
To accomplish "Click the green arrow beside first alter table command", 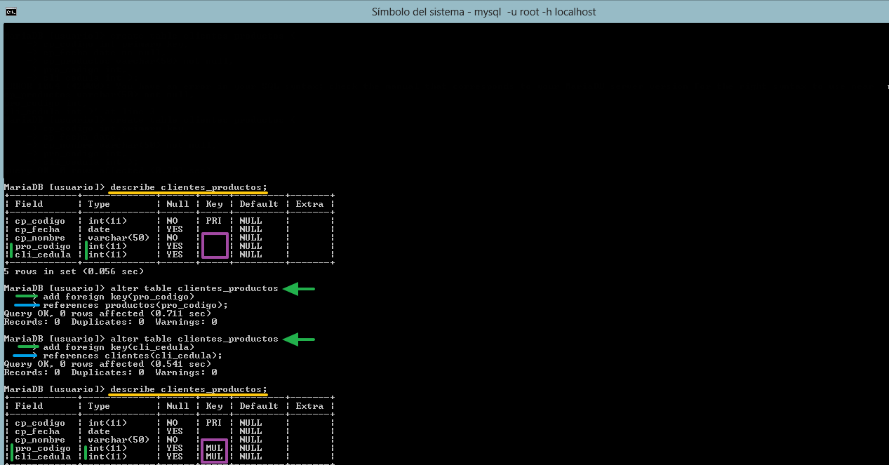I will pos(299,288).
